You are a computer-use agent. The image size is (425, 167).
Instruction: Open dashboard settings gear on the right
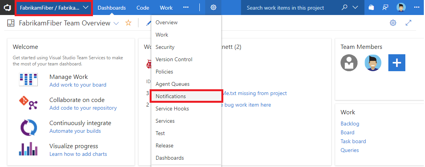(x=393, y=23)
